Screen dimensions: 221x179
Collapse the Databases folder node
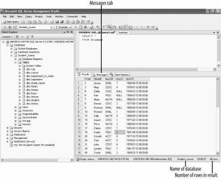tap(7, 45)
